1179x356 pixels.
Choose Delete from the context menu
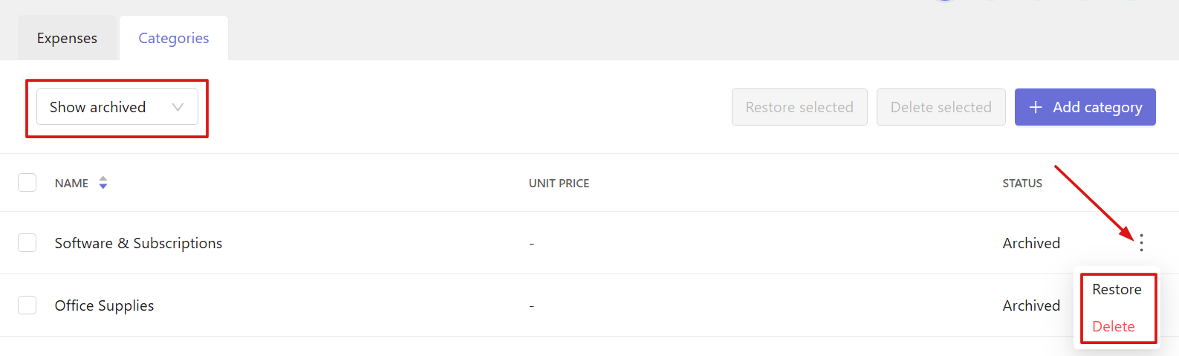1113,326
